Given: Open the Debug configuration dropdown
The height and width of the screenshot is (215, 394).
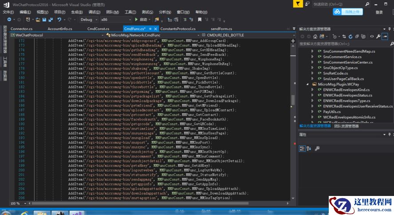Looking at the screenshot, I should 89,19.
